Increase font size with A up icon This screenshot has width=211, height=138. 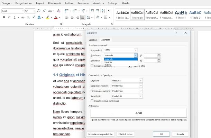pos(39,11)
